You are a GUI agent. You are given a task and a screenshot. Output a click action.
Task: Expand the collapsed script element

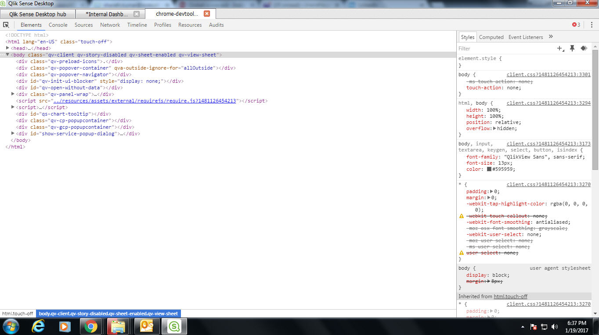tap(13, 107)
